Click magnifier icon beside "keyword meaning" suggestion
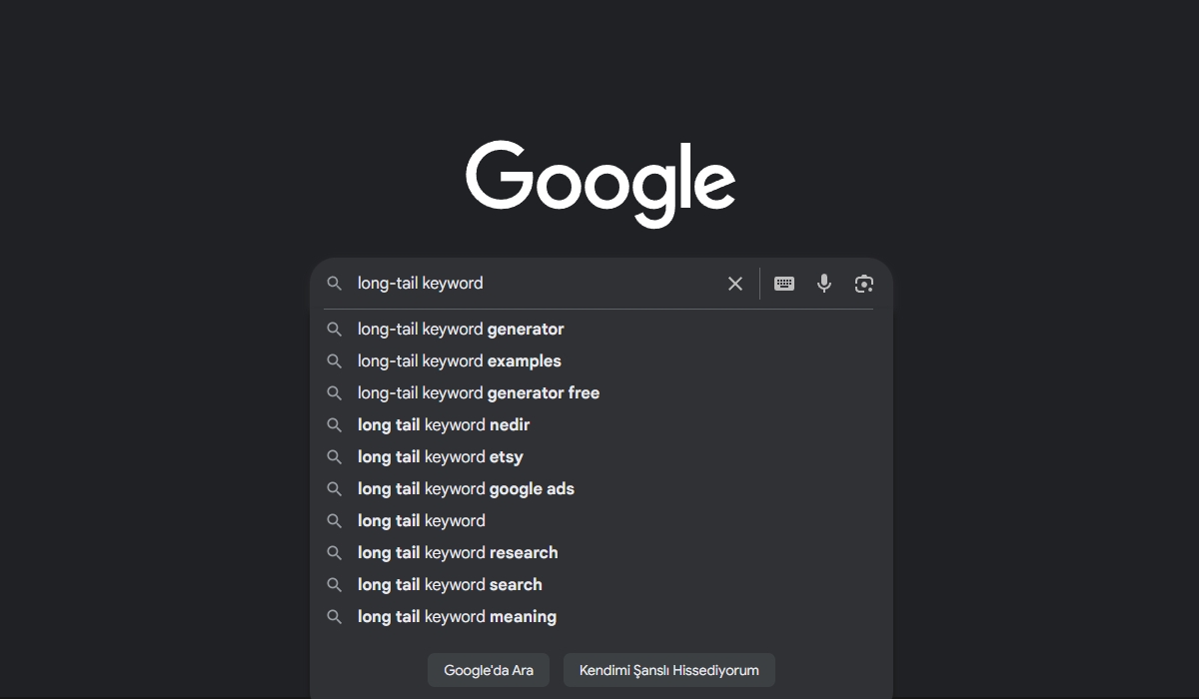This screenshot has height=699, width=1199. pyautogui.click(x=335, y=617)
